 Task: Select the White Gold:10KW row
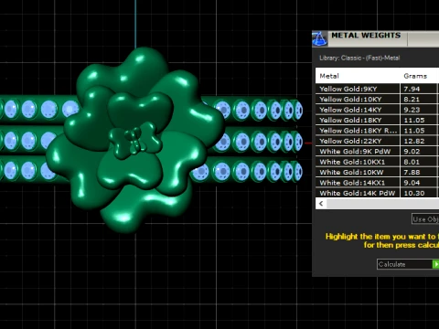(x=378, y=172)
